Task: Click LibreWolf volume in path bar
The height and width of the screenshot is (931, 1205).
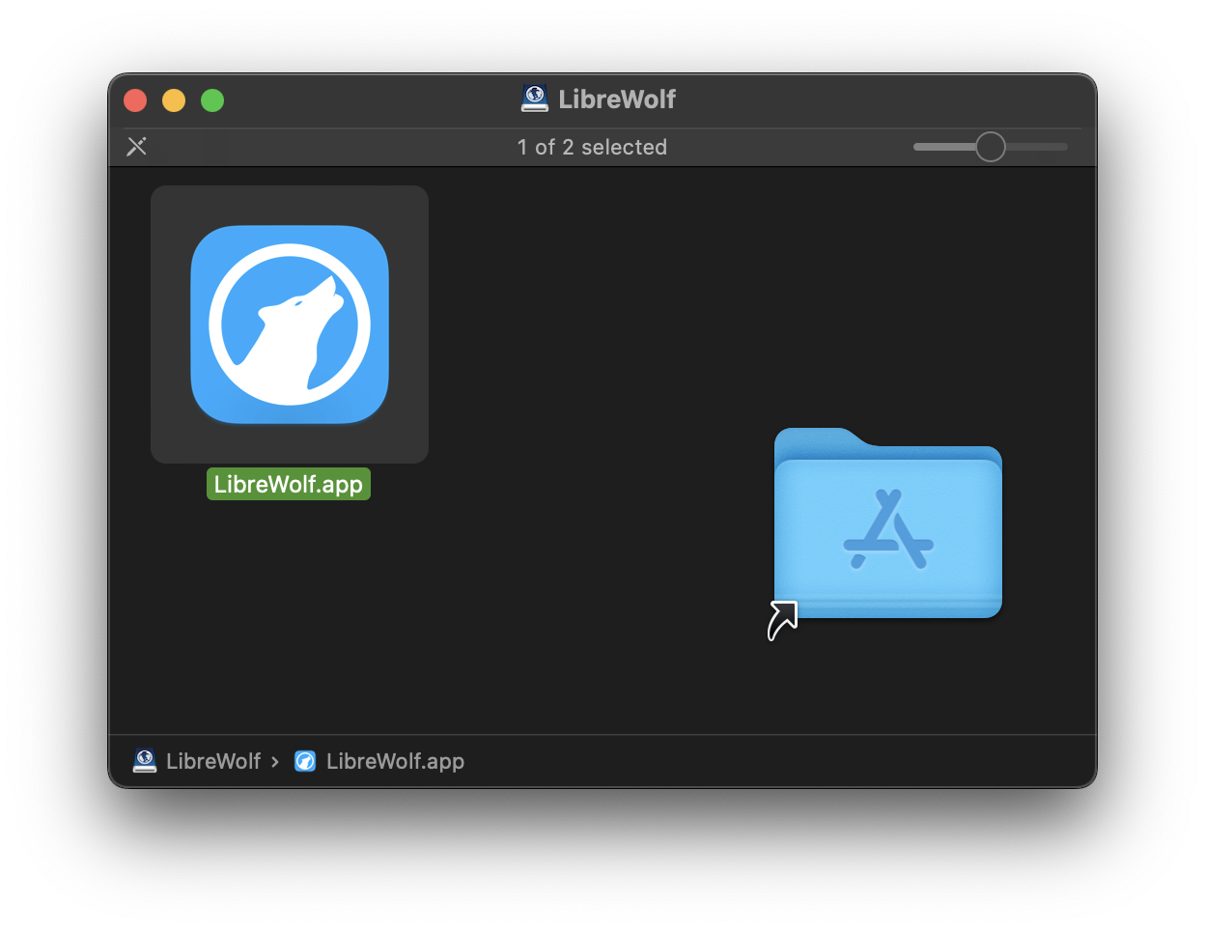Action: point(197,761)
